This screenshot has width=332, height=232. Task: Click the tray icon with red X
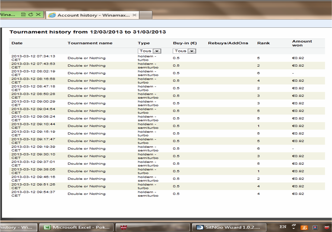coord(315,227)
